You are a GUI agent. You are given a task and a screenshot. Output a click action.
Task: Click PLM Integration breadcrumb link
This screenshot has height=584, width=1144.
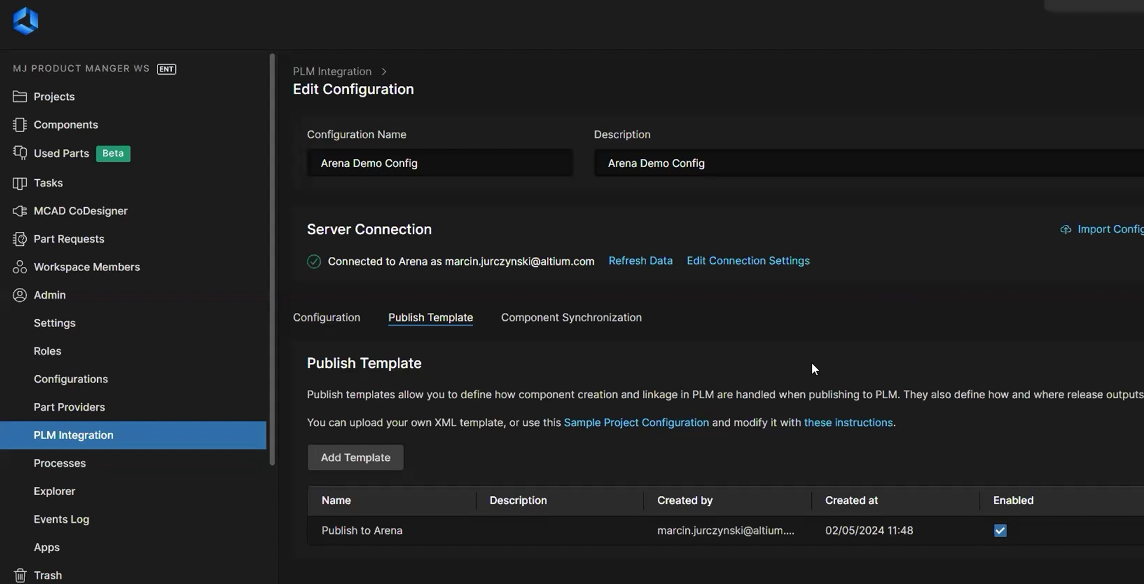[x=332, y=71]
